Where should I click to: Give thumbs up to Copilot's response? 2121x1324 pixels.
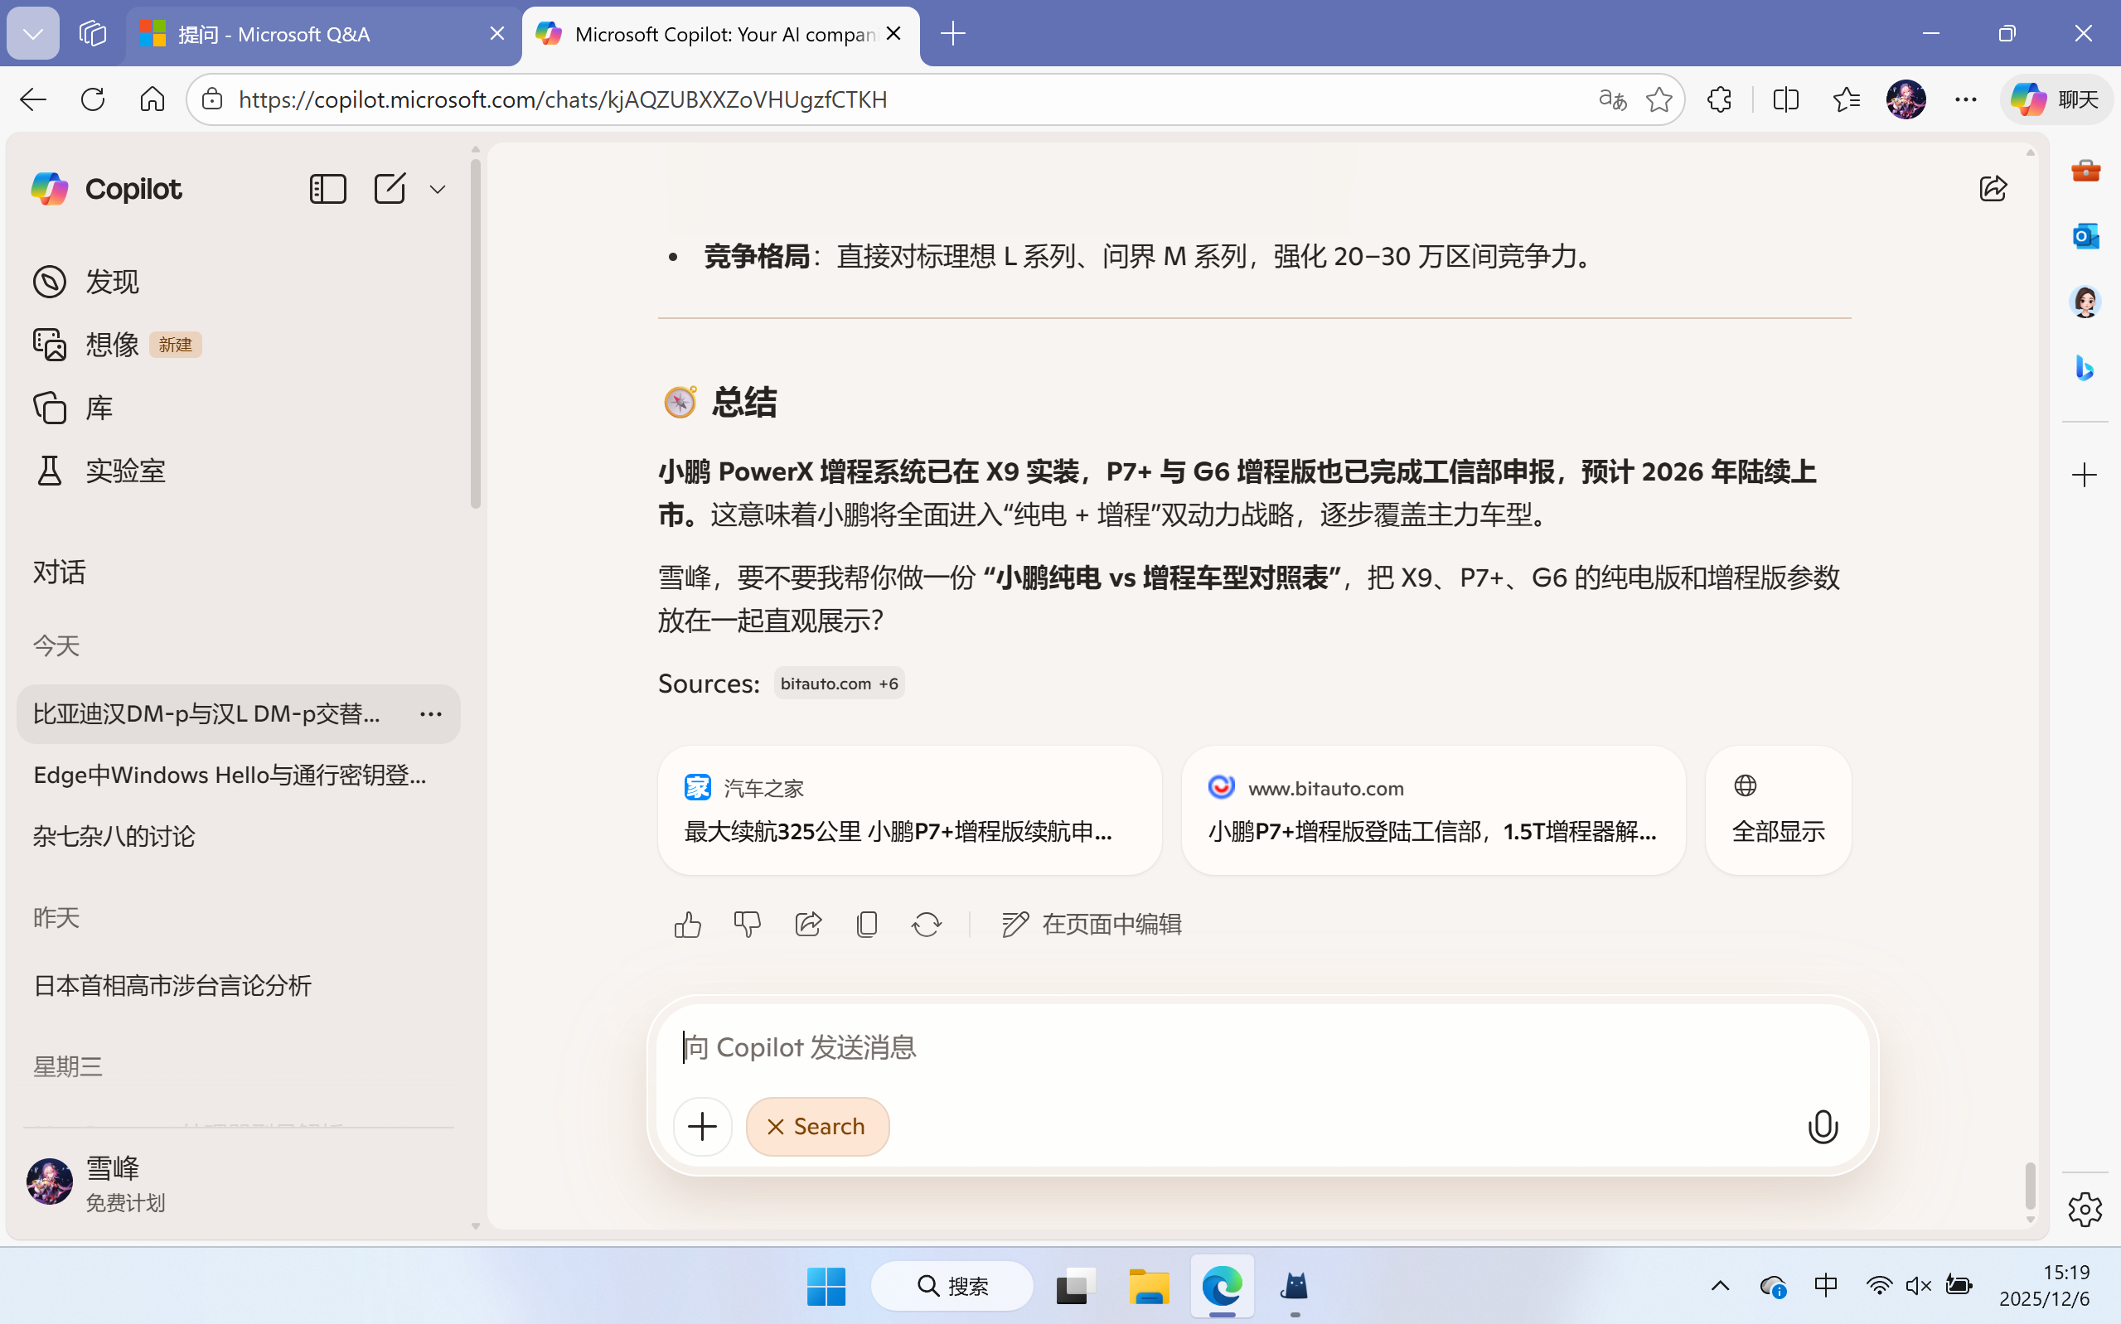click(686, 924)
